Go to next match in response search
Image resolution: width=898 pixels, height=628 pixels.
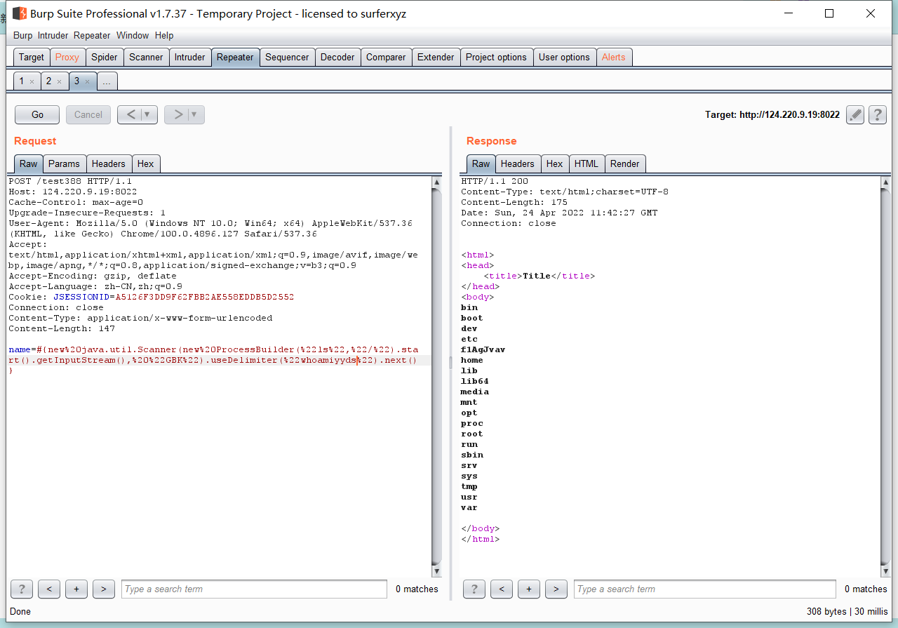(x=556, y=589)
